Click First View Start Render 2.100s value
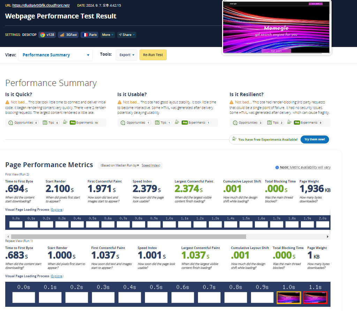Screen dimensions: 357x311 (60, 189)
